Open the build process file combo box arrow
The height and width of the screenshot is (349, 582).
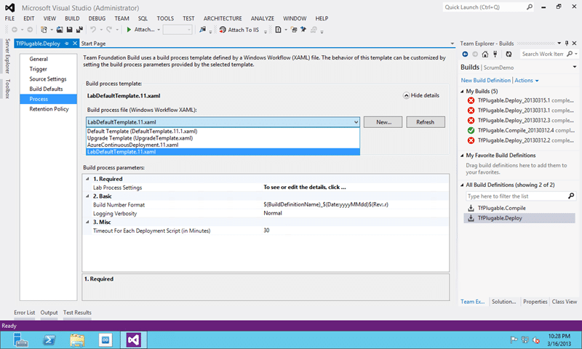[x=356, y=122]
